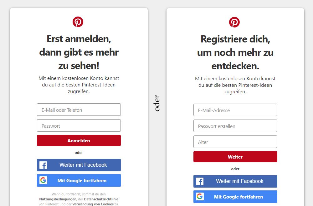The image size is (313, 206).
Task: Open the Verwendung von Cookies link
Action: pos(93,204)
